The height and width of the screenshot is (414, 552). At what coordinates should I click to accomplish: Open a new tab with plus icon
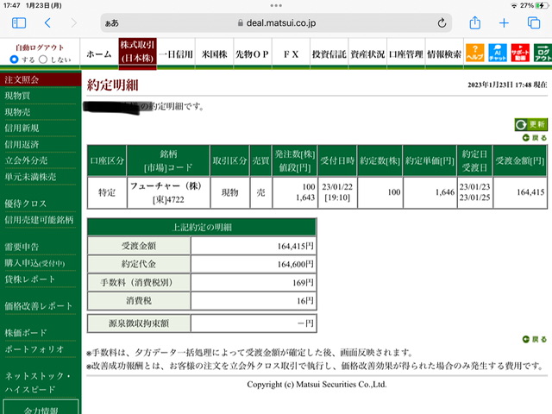[504, 23]
